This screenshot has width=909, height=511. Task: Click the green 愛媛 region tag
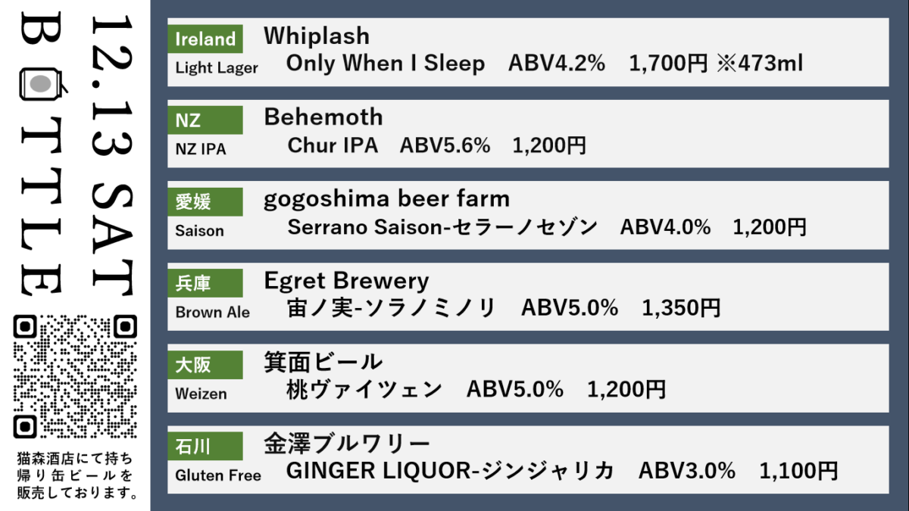[x=205, y=202]
